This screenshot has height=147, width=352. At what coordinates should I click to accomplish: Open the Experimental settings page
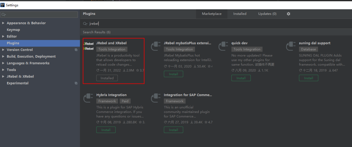pos(18,83)
